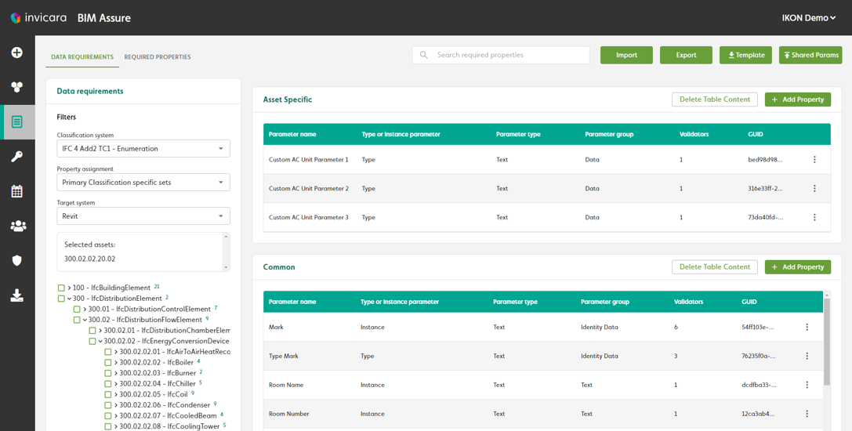Open the key icon in sidebar
This screenshot has width=852, height=431.
pos(16,157)
